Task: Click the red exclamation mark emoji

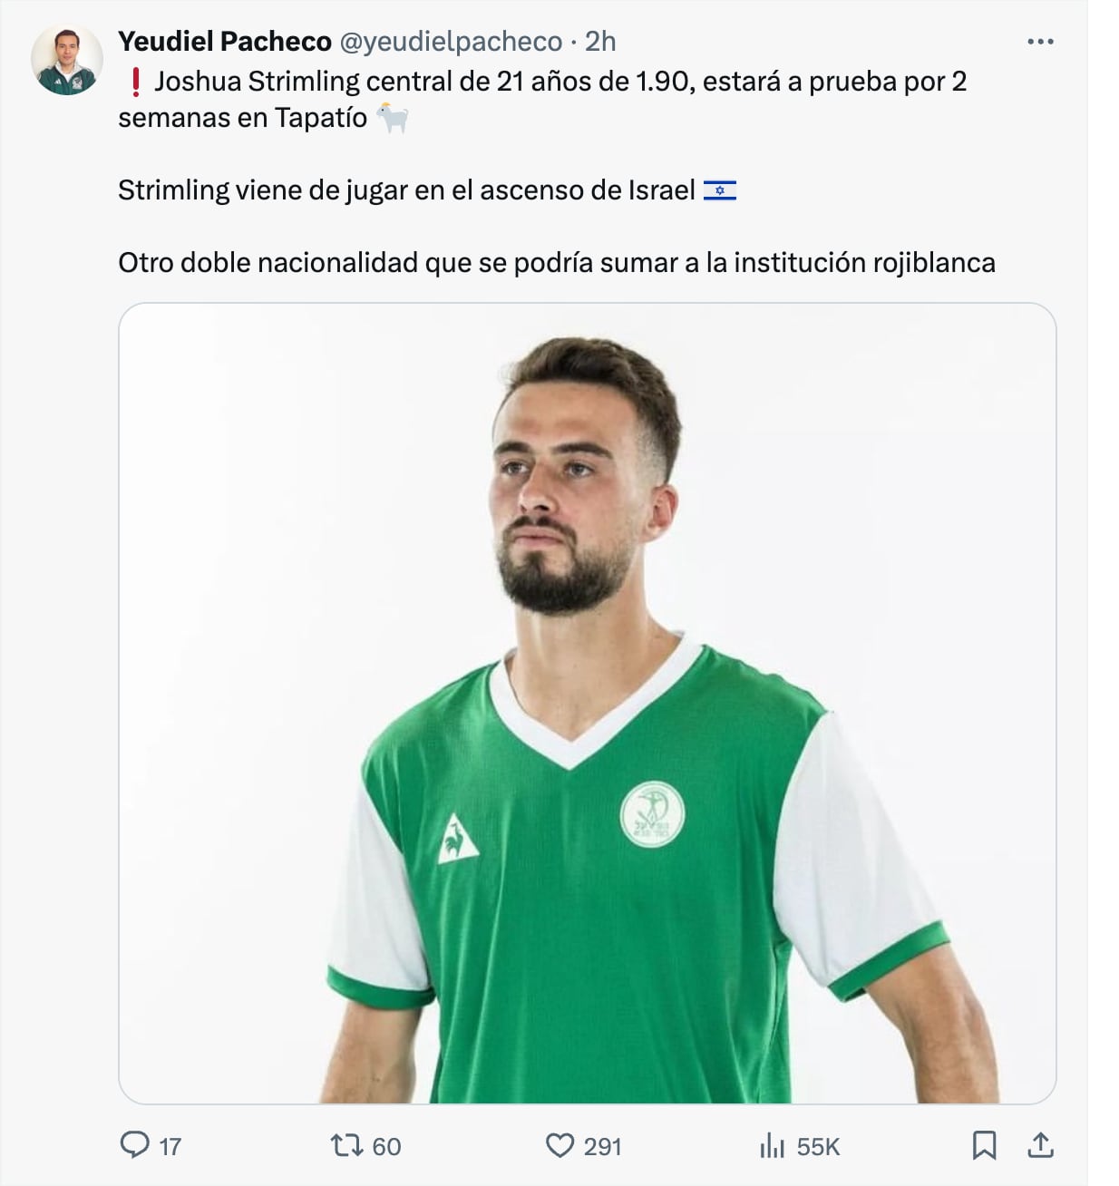Action: 135,82
